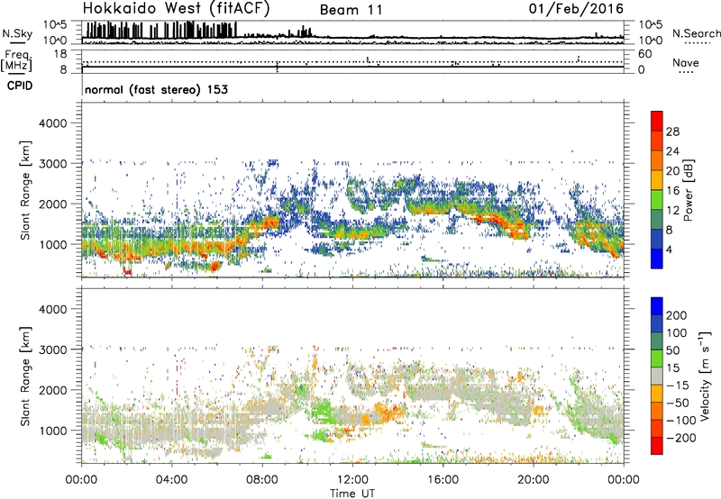Click inside the frequency time series panel

click(352, 61)
